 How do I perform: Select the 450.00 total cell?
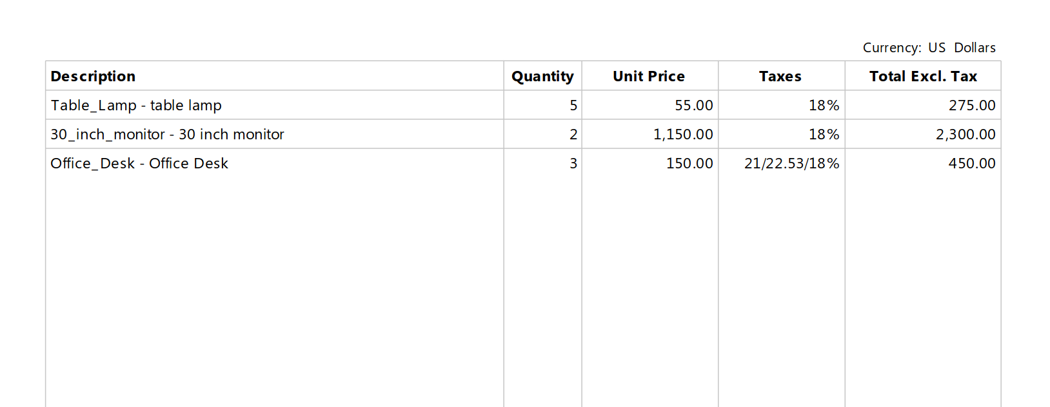point(972,163)
